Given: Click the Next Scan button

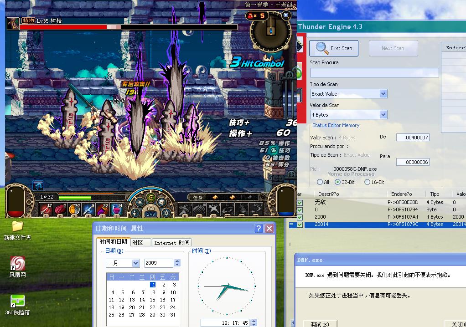Looking at the screenshot, I should tap(393, 48).
